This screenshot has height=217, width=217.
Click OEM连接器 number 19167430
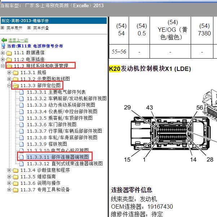click(x=160, y=207)
